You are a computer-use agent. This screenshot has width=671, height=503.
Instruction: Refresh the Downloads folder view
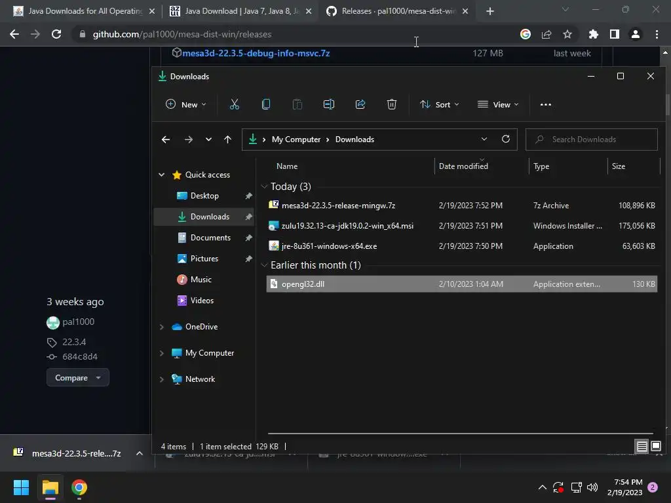tap(506, 139)
